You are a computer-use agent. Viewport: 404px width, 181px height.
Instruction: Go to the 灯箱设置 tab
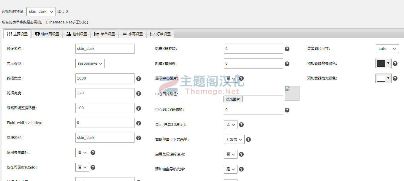coord(160,34)
